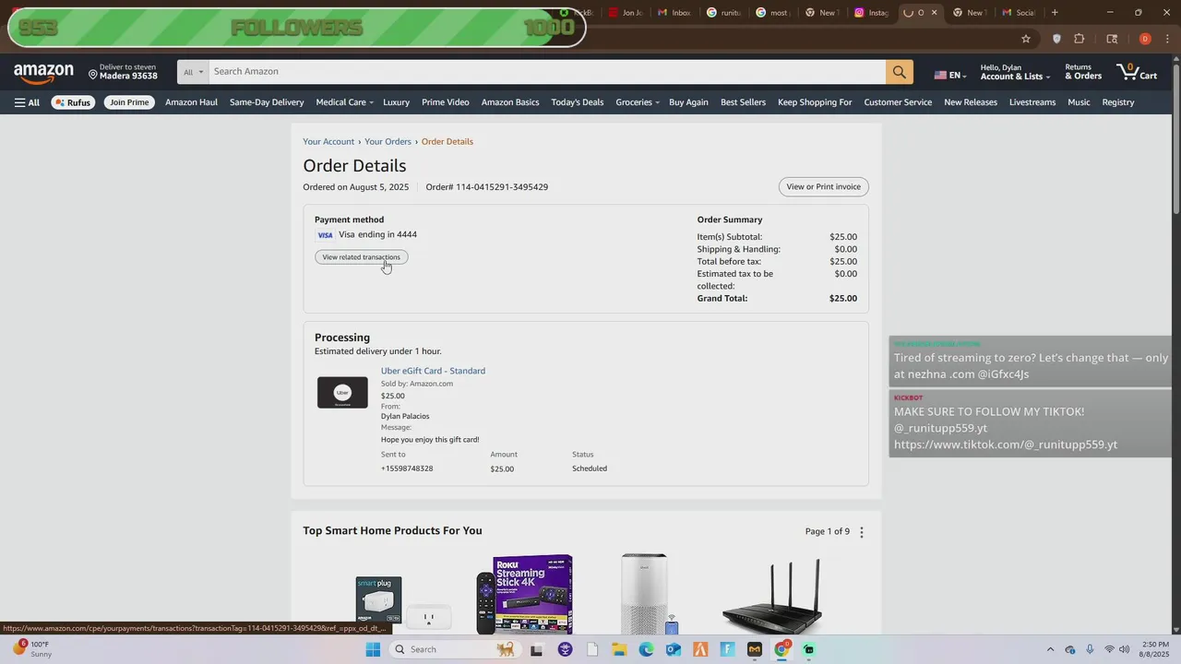Bookmark this page with the star icon
Image resolution: width=1181 pixels, height=664 pixels.
[x=1025, y=39]
